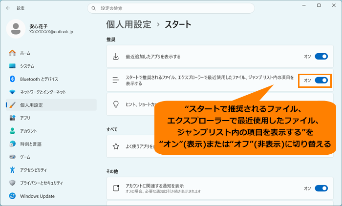Click the breadcrumb chevron after 個人用設定
This screenshot has width=342, height=206.
pyautogui.click(x=158, y=24)
